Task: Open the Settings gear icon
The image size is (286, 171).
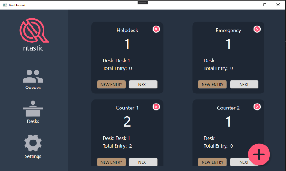Action: [33, 143]
